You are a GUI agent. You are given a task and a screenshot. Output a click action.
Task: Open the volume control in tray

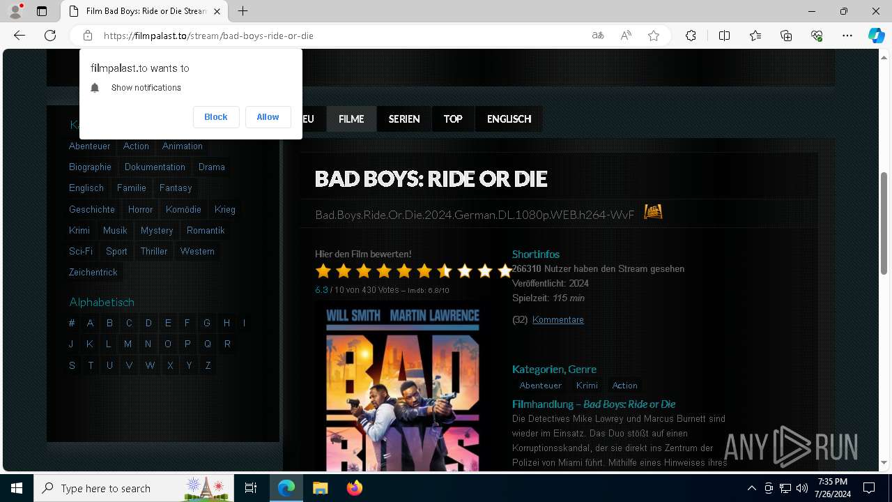tap(802, 488)
